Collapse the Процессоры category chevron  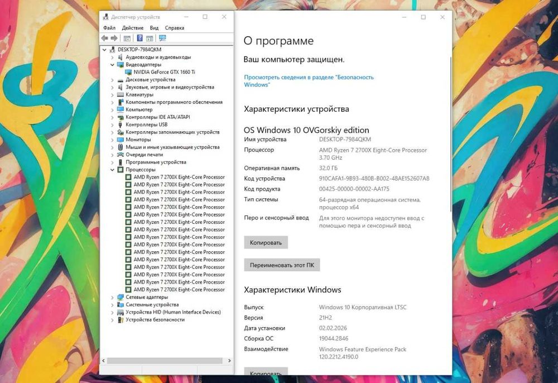click(113, 170)
